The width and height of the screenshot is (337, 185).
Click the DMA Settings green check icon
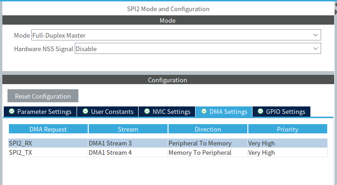pos(204,112)
